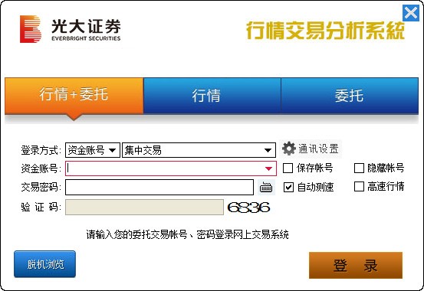Viewport: 424px width, 291px height.
Task: Open the 资金账号 login method dropdown
Action: tap(93, 150)
